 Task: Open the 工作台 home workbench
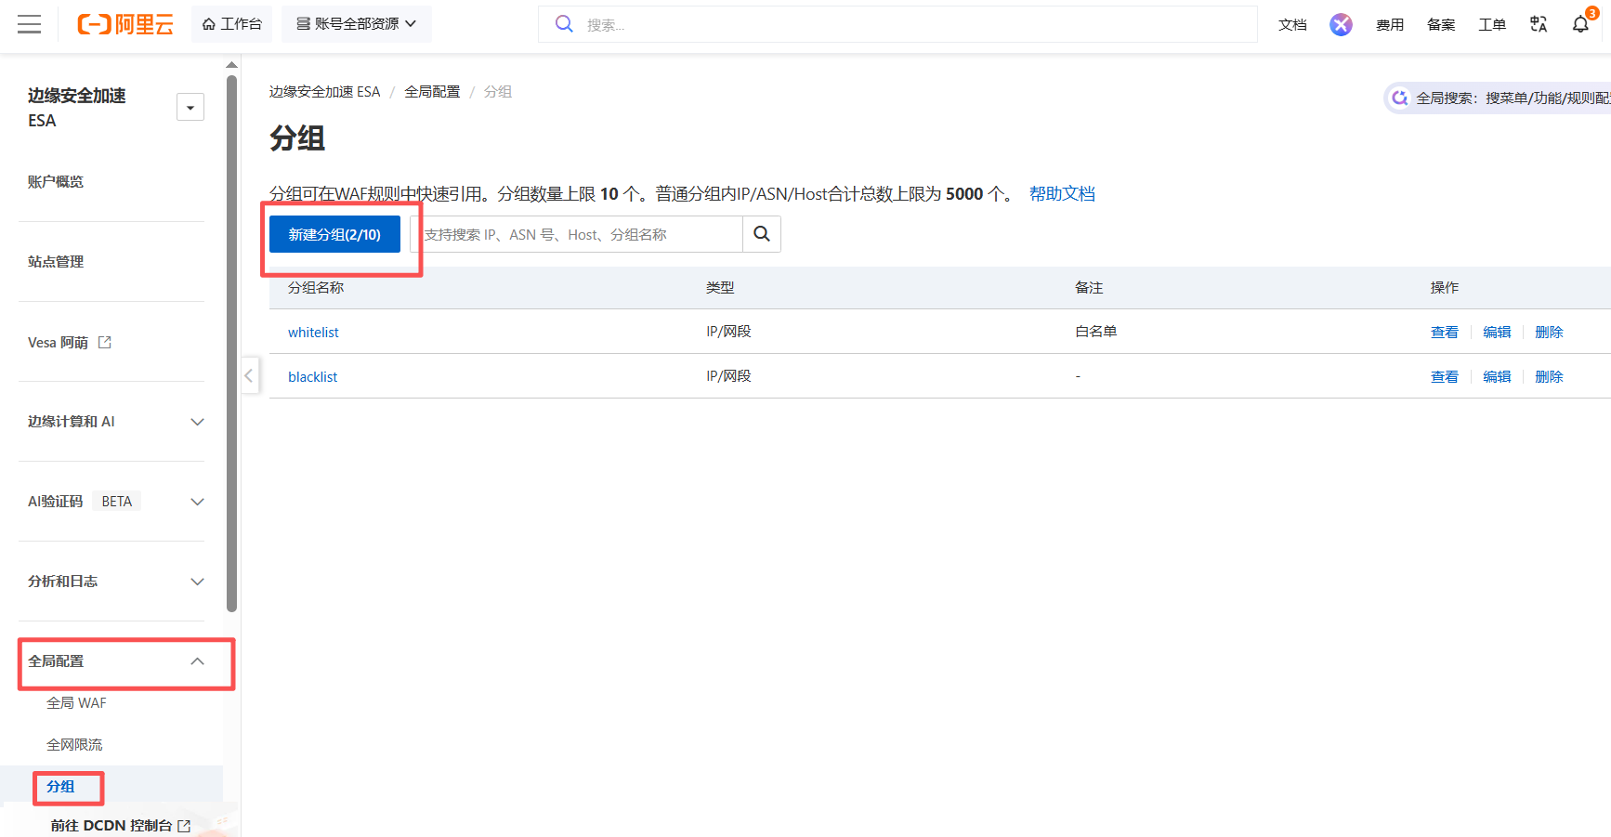pos(232,24)
